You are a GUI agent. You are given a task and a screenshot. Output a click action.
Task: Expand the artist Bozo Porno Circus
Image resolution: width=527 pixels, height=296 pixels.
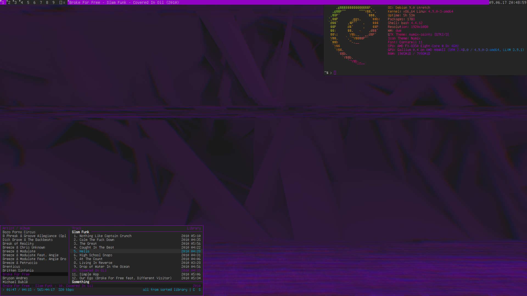click(19, 232)
